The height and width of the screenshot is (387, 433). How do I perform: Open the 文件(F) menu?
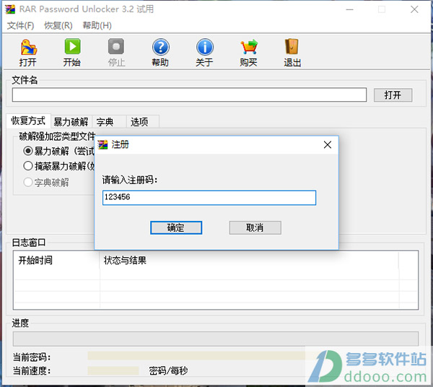(20, 26)
